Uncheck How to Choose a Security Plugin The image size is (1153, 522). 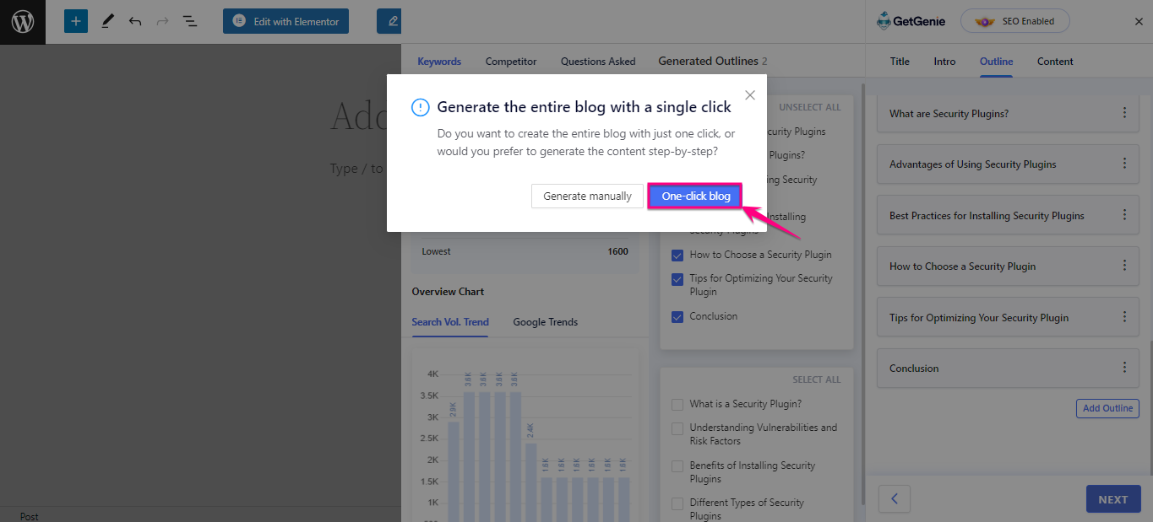pyautogui.click(x=677, y=255)
